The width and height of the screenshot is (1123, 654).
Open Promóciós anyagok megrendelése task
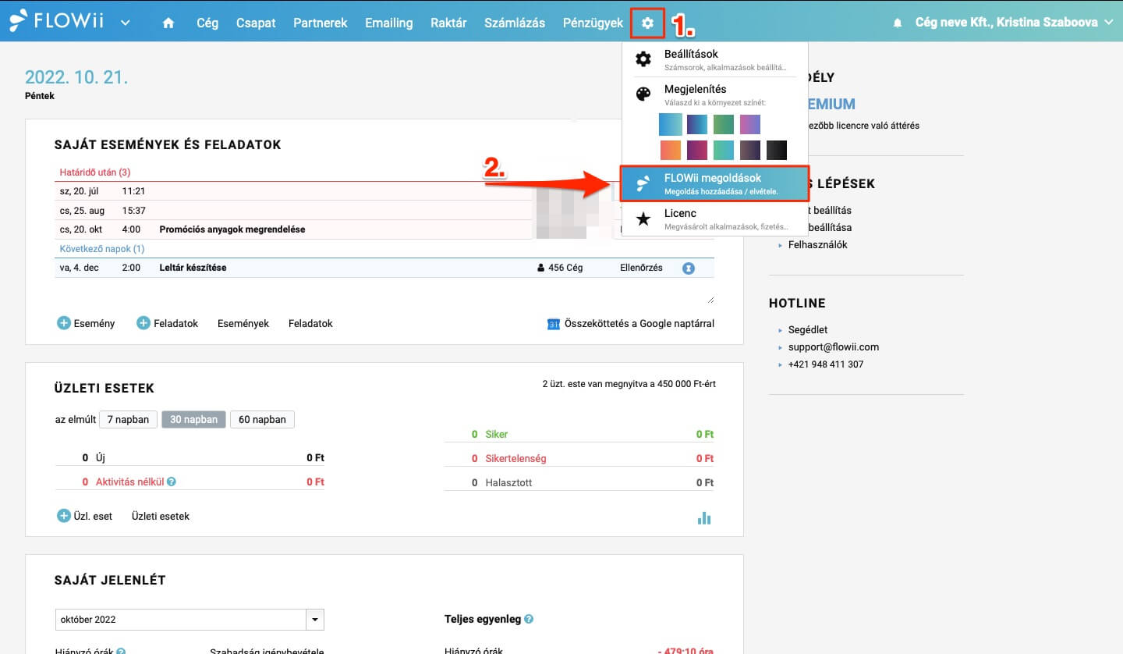(232, 229)
